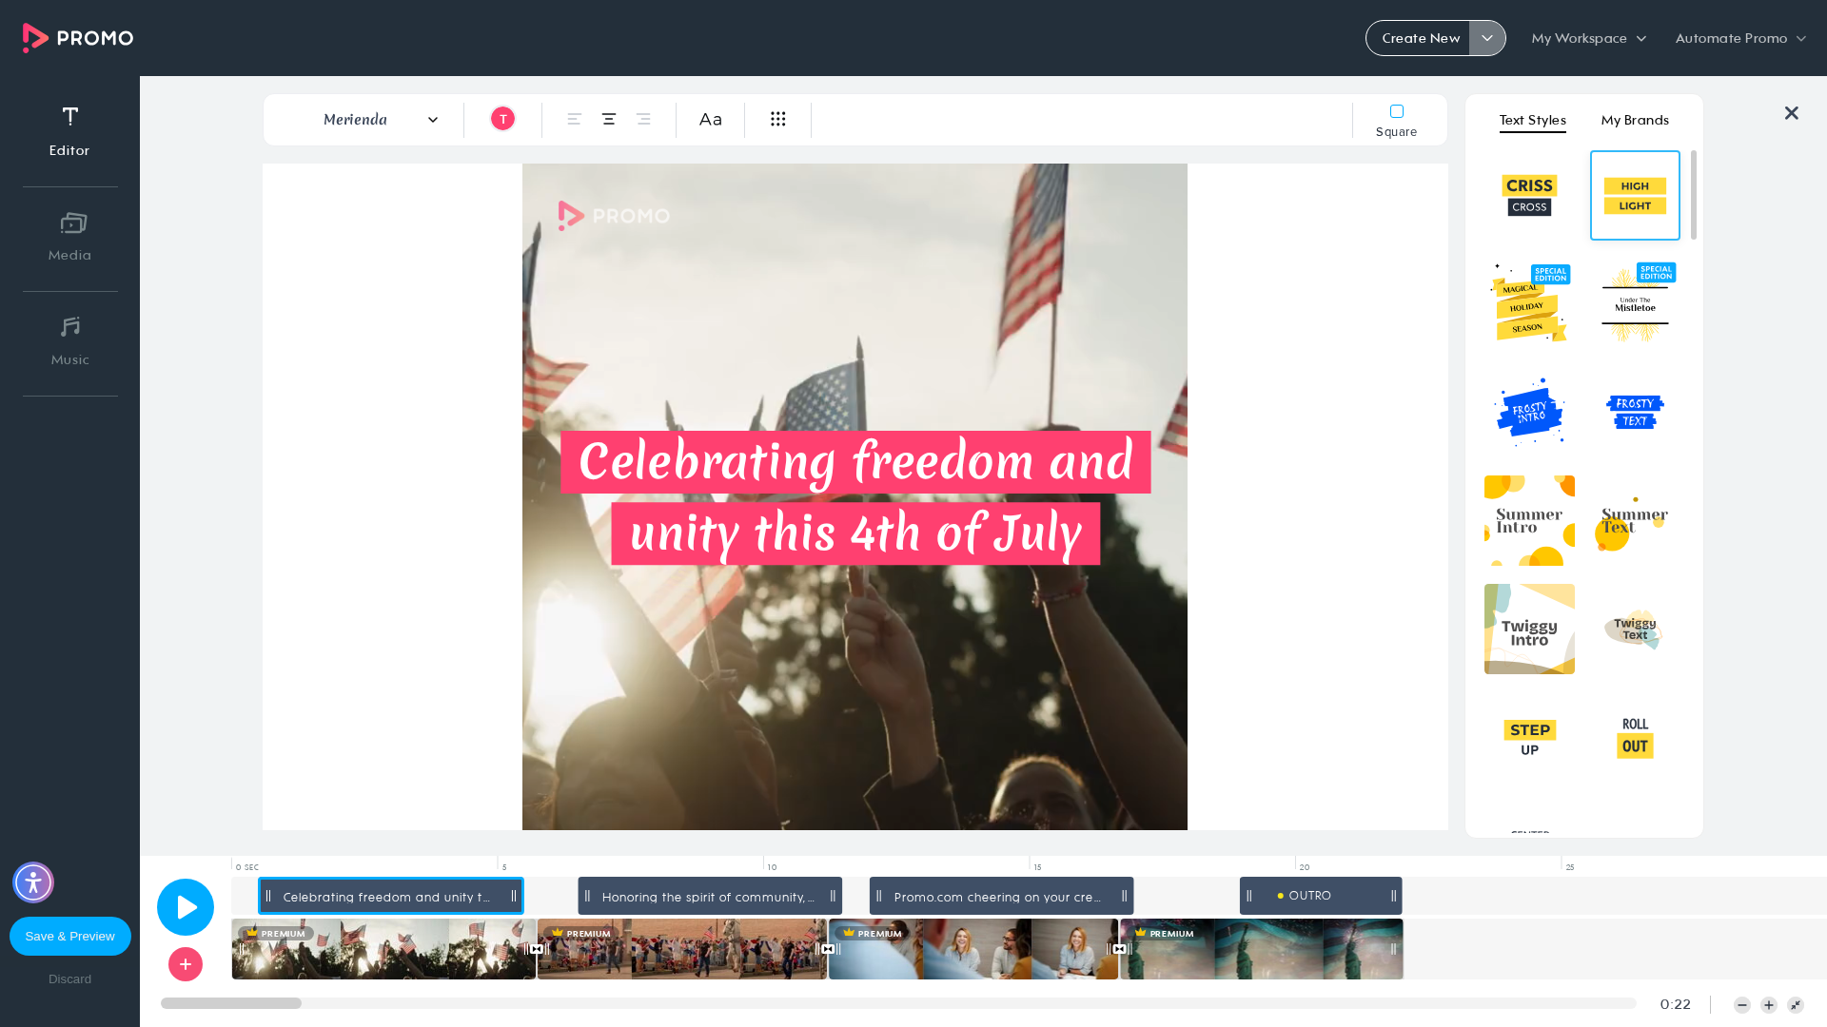Image resolution: width=1827 pixels, height=1027 pixels.
Task: Align text to the left
Action: click(x=575, y=119)
